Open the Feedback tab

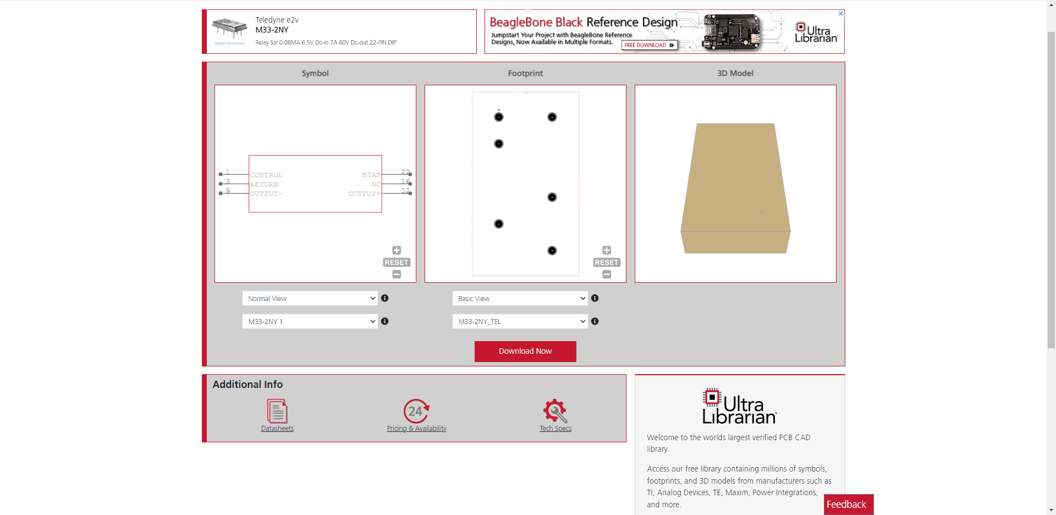(x=848, y=505)
